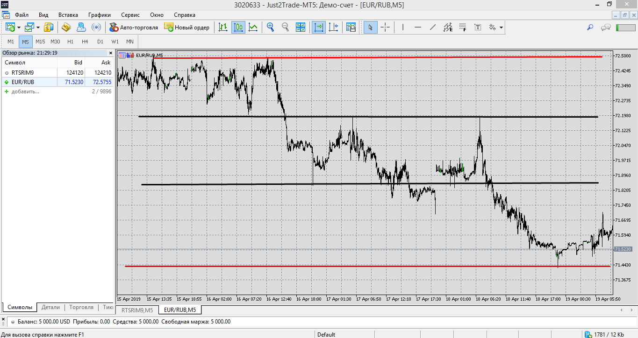Switch chart to bar chart
Screen dimensions: 638x338
223,27
